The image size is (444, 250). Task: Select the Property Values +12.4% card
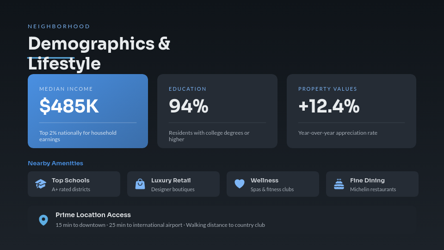351,111
